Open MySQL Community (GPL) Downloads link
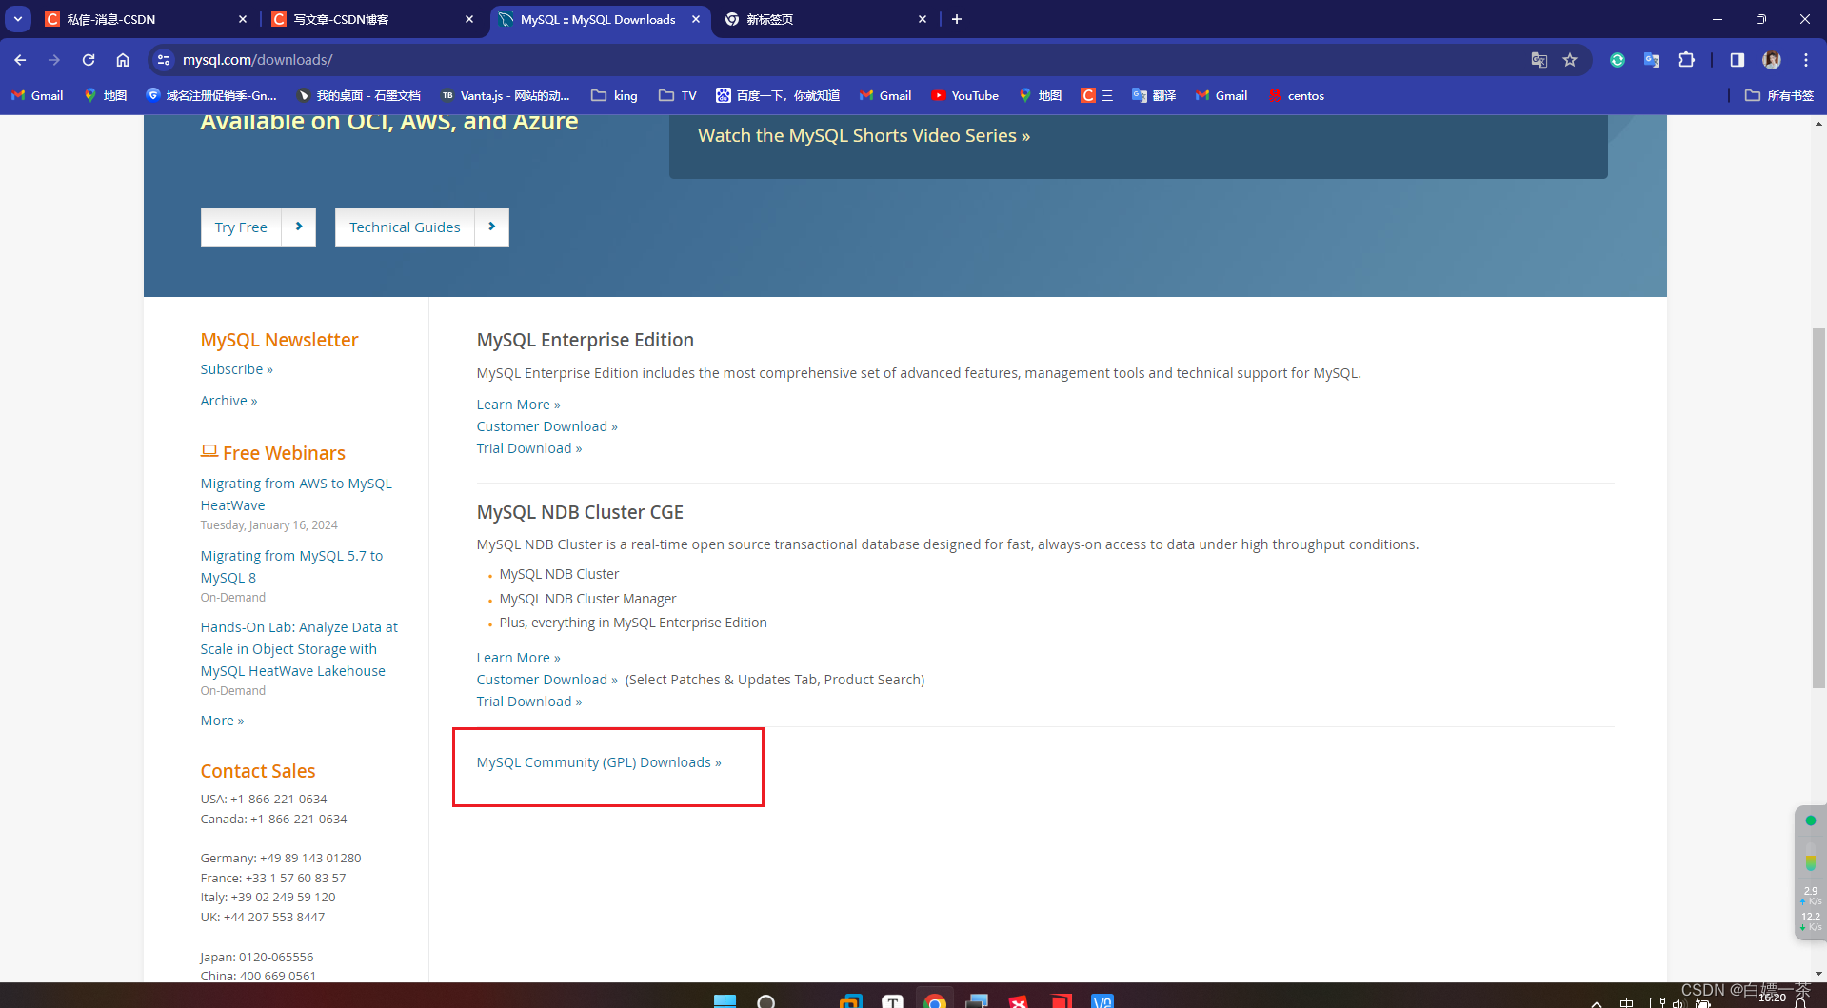The height and width of the screenshot is (1008, 1827). 599,762
